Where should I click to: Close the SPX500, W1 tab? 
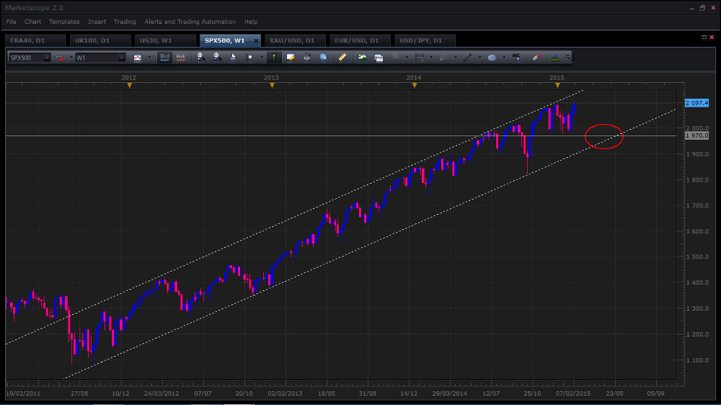[256, 40]
